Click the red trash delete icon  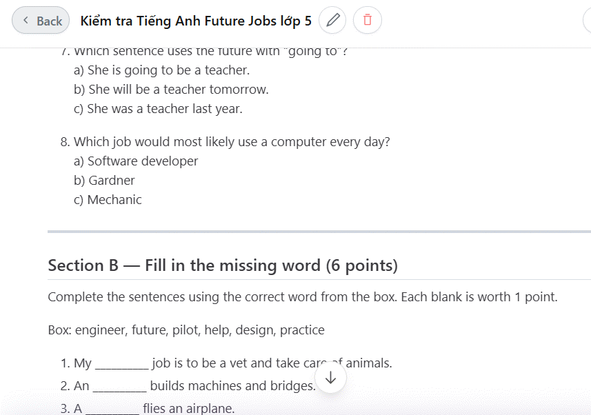367,21
